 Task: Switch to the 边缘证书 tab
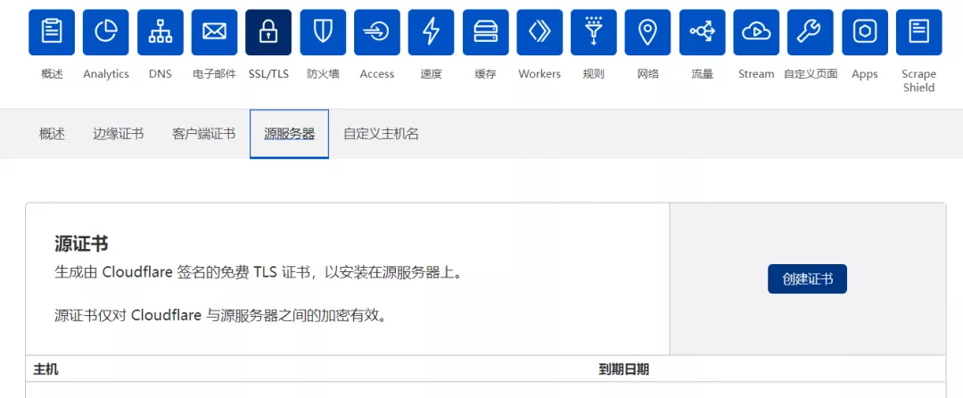click(x=119, y=134)
